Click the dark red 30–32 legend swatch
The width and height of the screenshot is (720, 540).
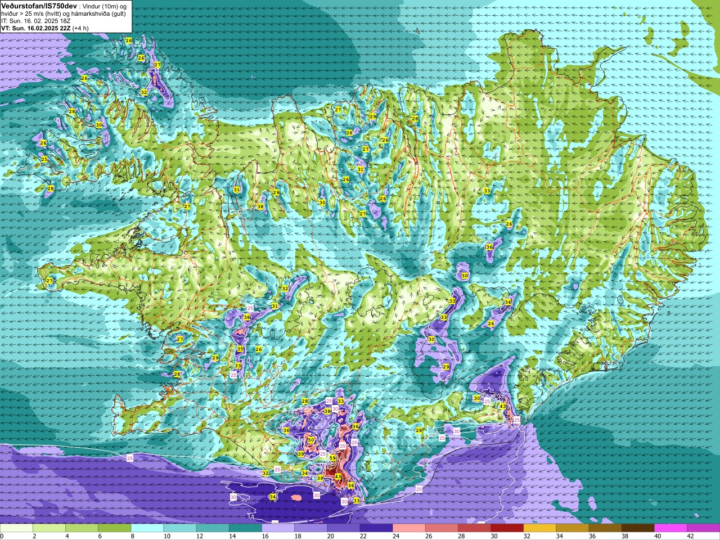[507, 528]
